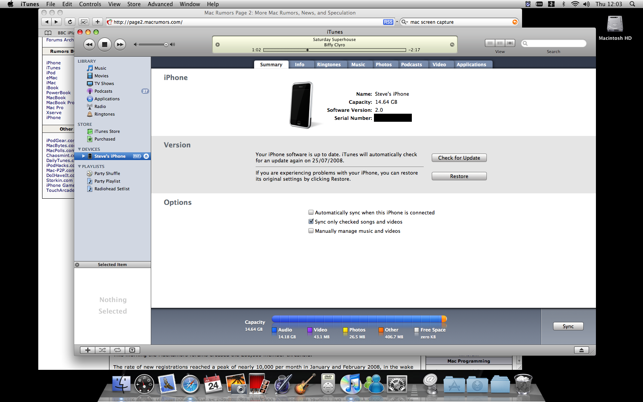Click the PowerBook link in Safari sidebar
This screenshot has width=643, height=402.
tap(59, 93)
